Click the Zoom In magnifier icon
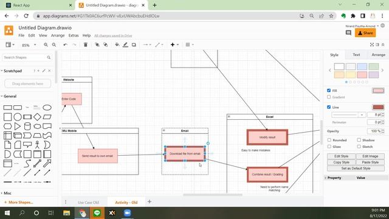389x219 pixels. point(46,44)
